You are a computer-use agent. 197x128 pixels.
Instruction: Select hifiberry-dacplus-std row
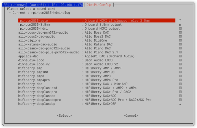click(97, 88)
